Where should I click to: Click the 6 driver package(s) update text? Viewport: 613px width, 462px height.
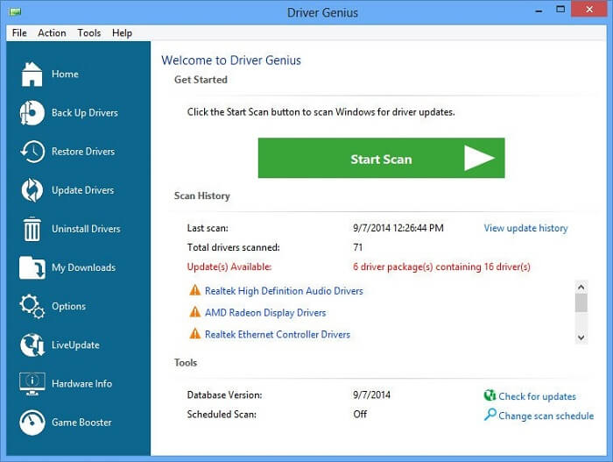point(441,267)
